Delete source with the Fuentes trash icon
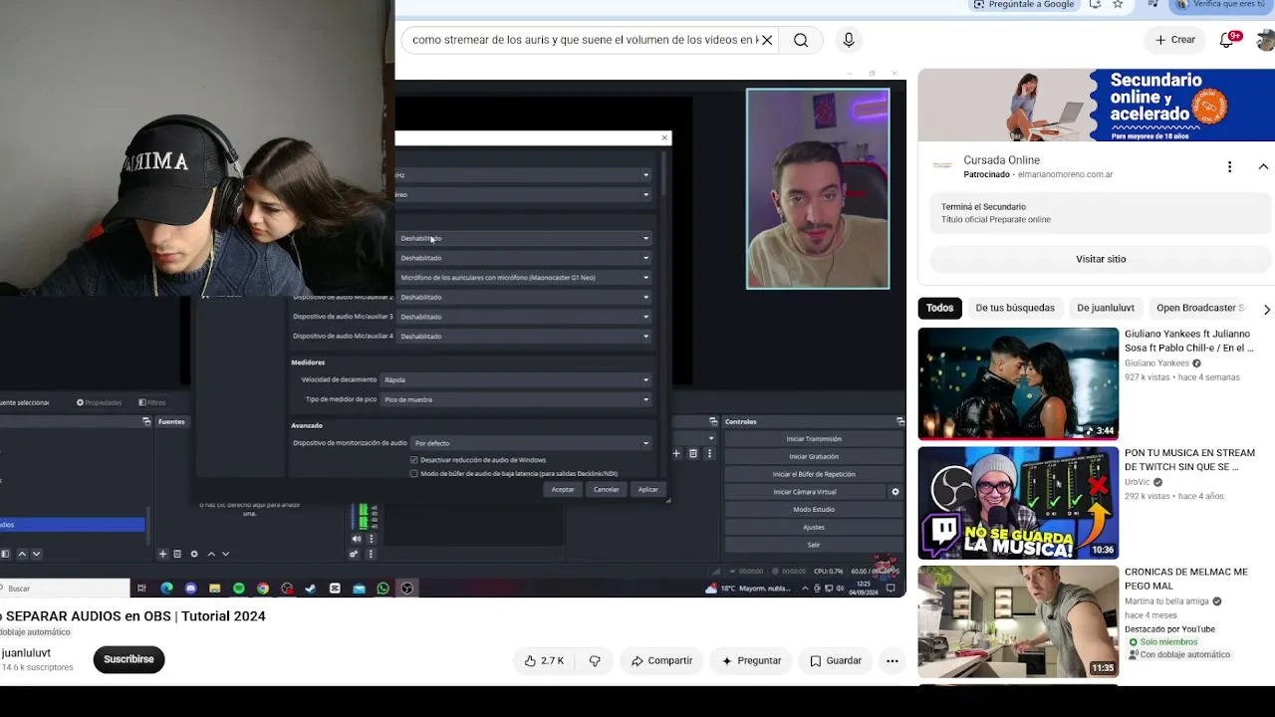 click(x=177, y=554)
